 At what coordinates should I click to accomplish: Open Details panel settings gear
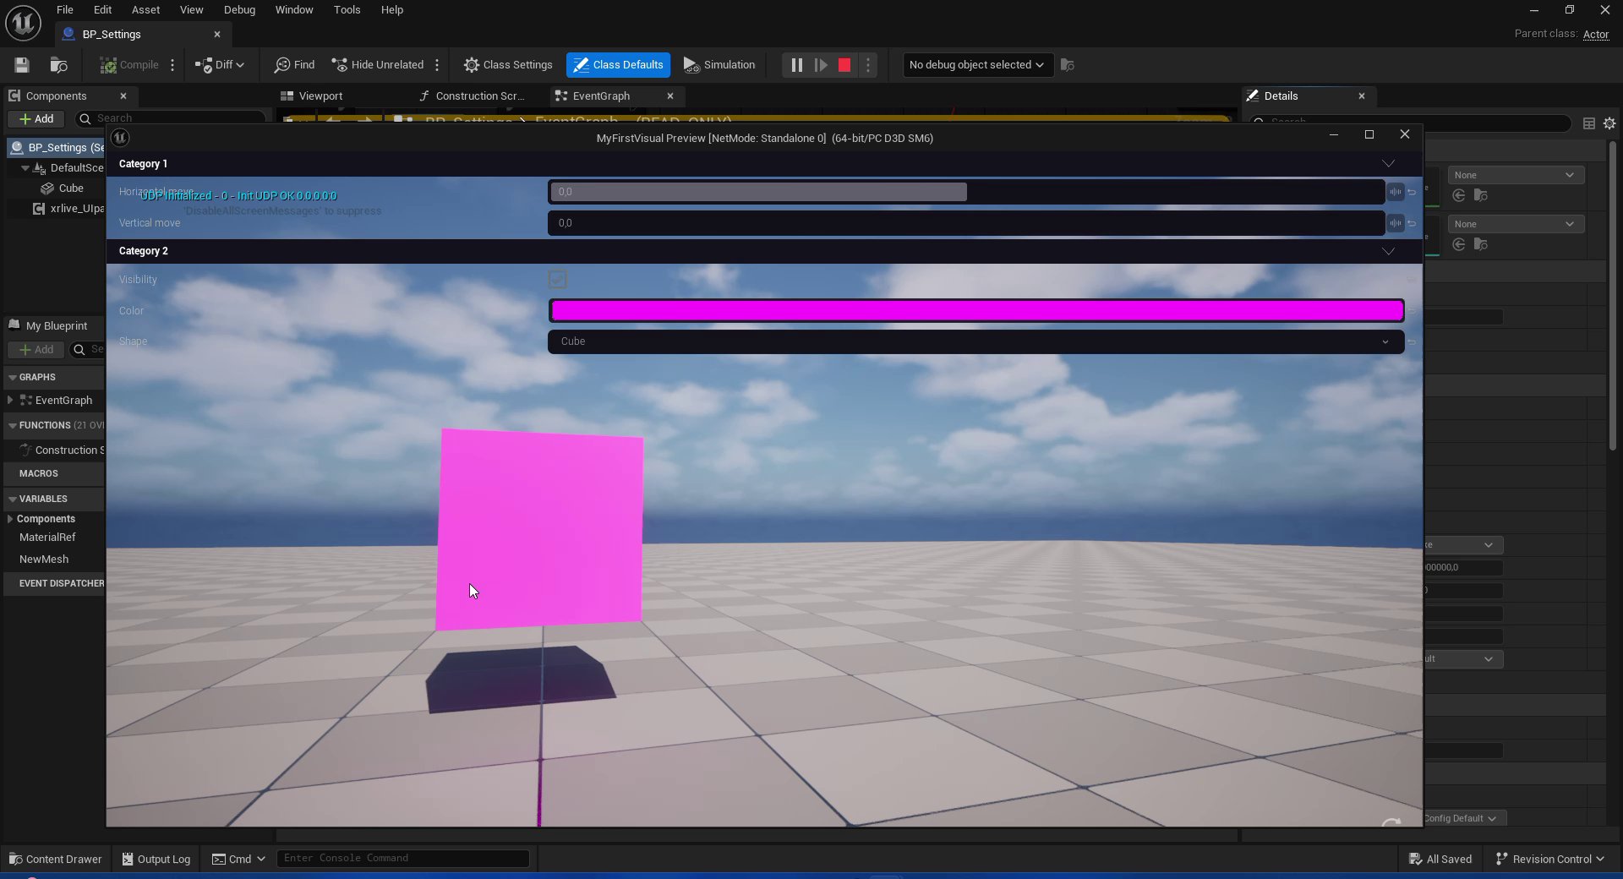[x=1609, y=123]
